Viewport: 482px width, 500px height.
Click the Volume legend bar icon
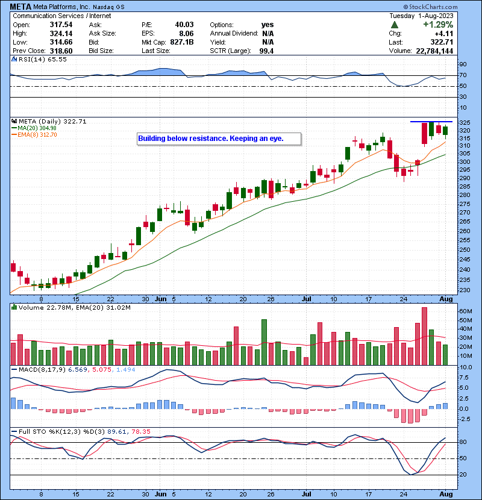coord(14,307)
